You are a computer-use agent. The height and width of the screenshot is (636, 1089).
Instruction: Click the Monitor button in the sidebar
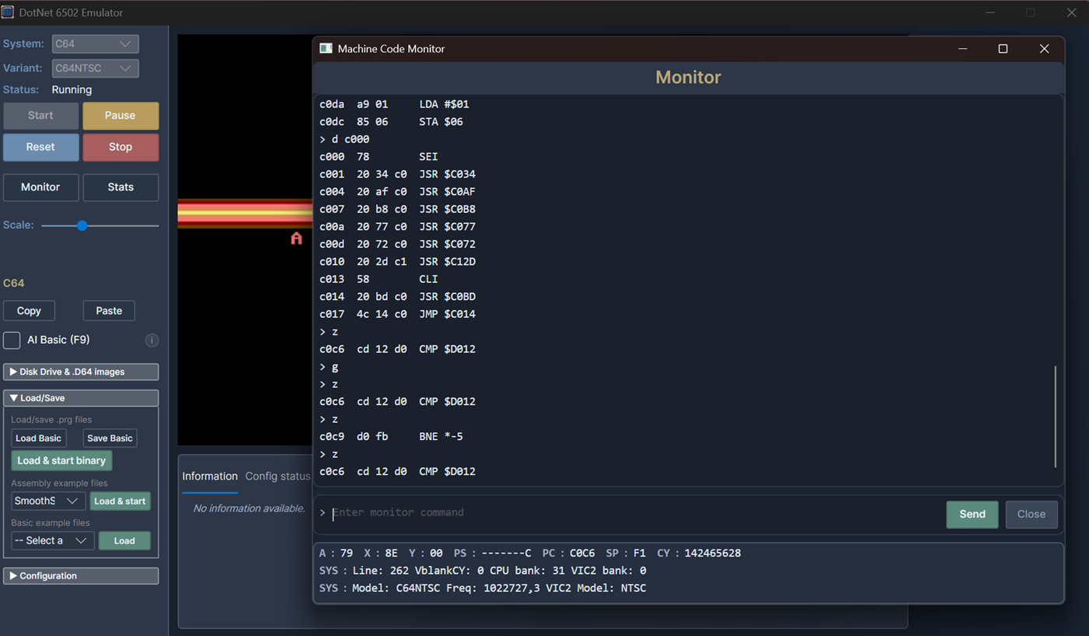pos(40,187)
